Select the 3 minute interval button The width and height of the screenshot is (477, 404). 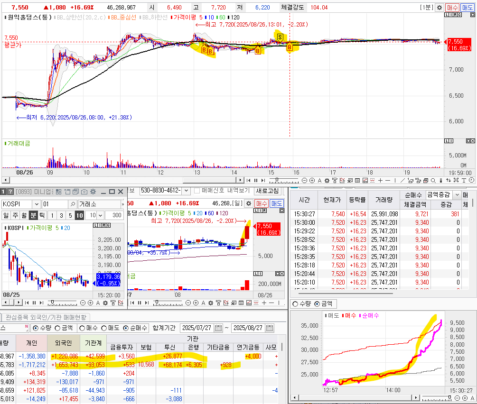point(61,215)
